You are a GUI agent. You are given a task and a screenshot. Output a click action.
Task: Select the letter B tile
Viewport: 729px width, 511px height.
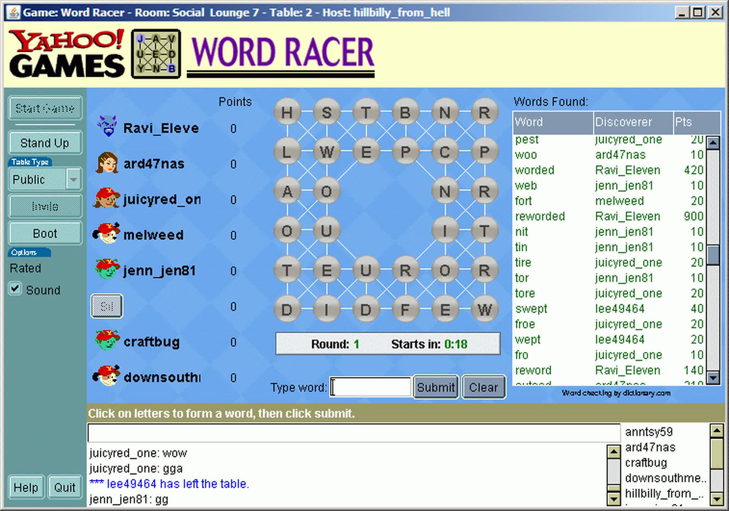tap(405, 112)
